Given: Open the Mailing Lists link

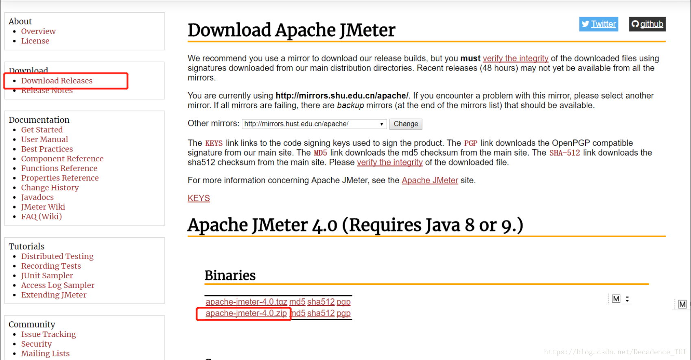Looking at the screenshot, I should coord(45,354).
